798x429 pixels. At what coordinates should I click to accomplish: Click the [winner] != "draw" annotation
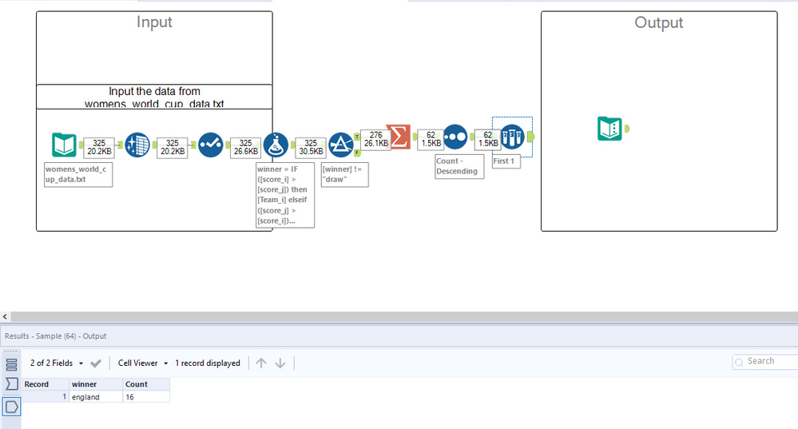[x=345, y=174]
